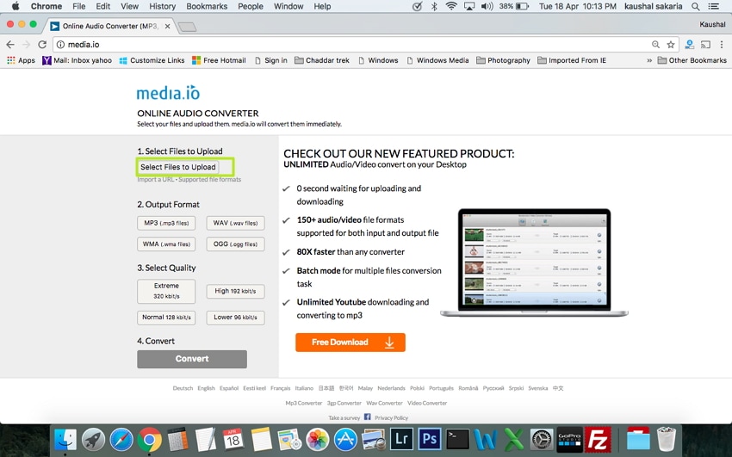The height and width of the screenshot is (457, 732).
Task: Click the media.io logo
Action: tap(168, 93)
